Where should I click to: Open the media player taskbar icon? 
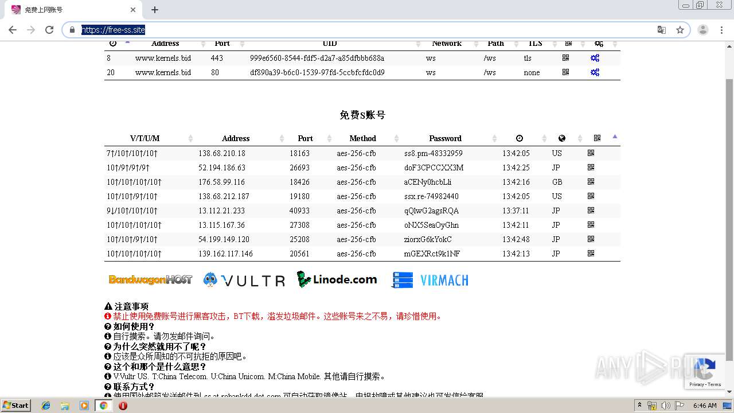point(84,406)
